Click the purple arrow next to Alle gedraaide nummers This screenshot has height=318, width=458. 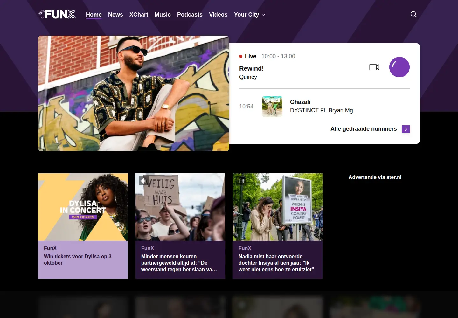pos(406,129)
